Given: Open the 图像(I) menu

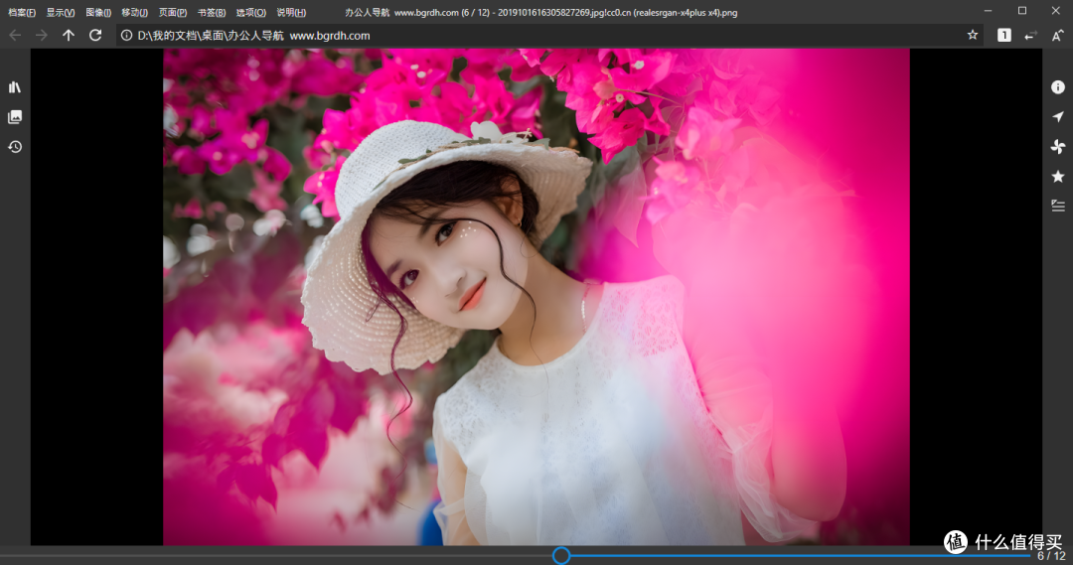Looking at the screenshot, I should coord(98,12).
